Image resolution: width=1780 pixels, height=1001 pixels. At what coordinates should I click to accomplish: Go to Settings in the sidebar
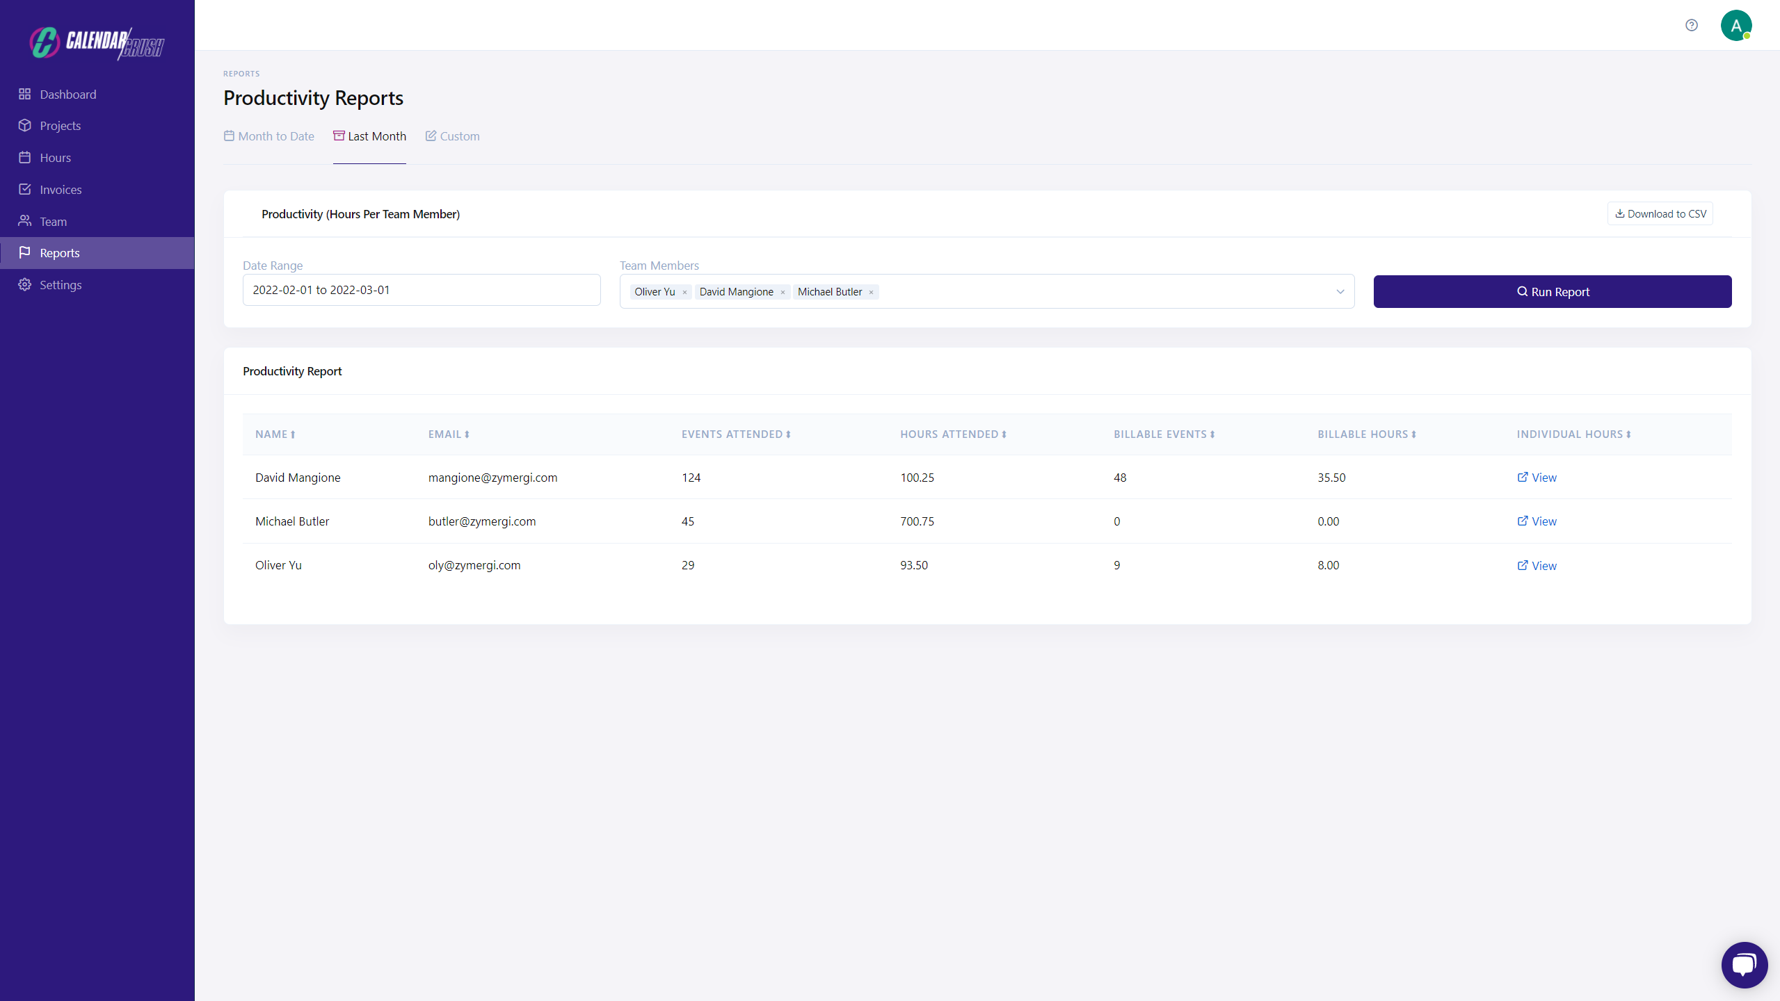point(61,285)
